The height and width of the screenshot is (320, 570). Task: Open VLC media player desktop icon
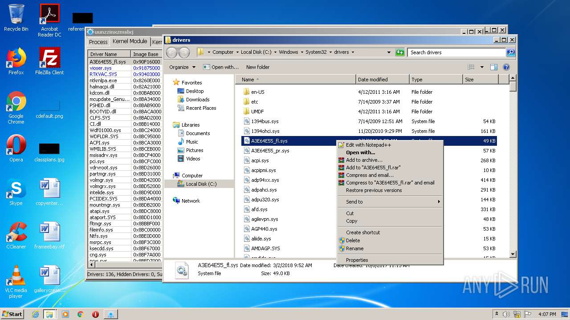[16, 282]
